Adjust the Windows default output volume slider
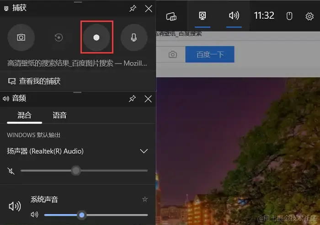The image size is (320, 225). [x=84, y=171]
